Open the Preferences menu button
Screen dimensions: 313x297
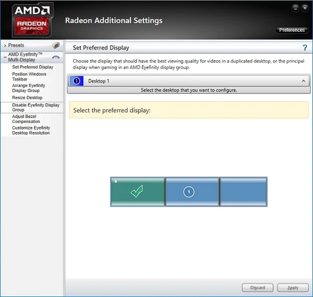pyautogui.click(x=292, y=30)
